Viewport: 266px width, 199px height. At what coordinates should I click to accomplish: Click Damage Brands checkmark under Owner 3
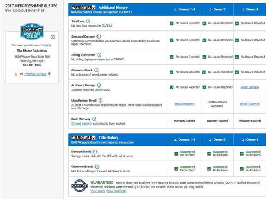(x=209, y=153)
